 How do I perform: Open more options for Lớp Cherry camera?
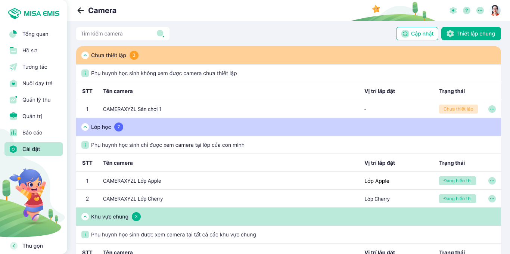pyautogui.click(x=492, y=199)
